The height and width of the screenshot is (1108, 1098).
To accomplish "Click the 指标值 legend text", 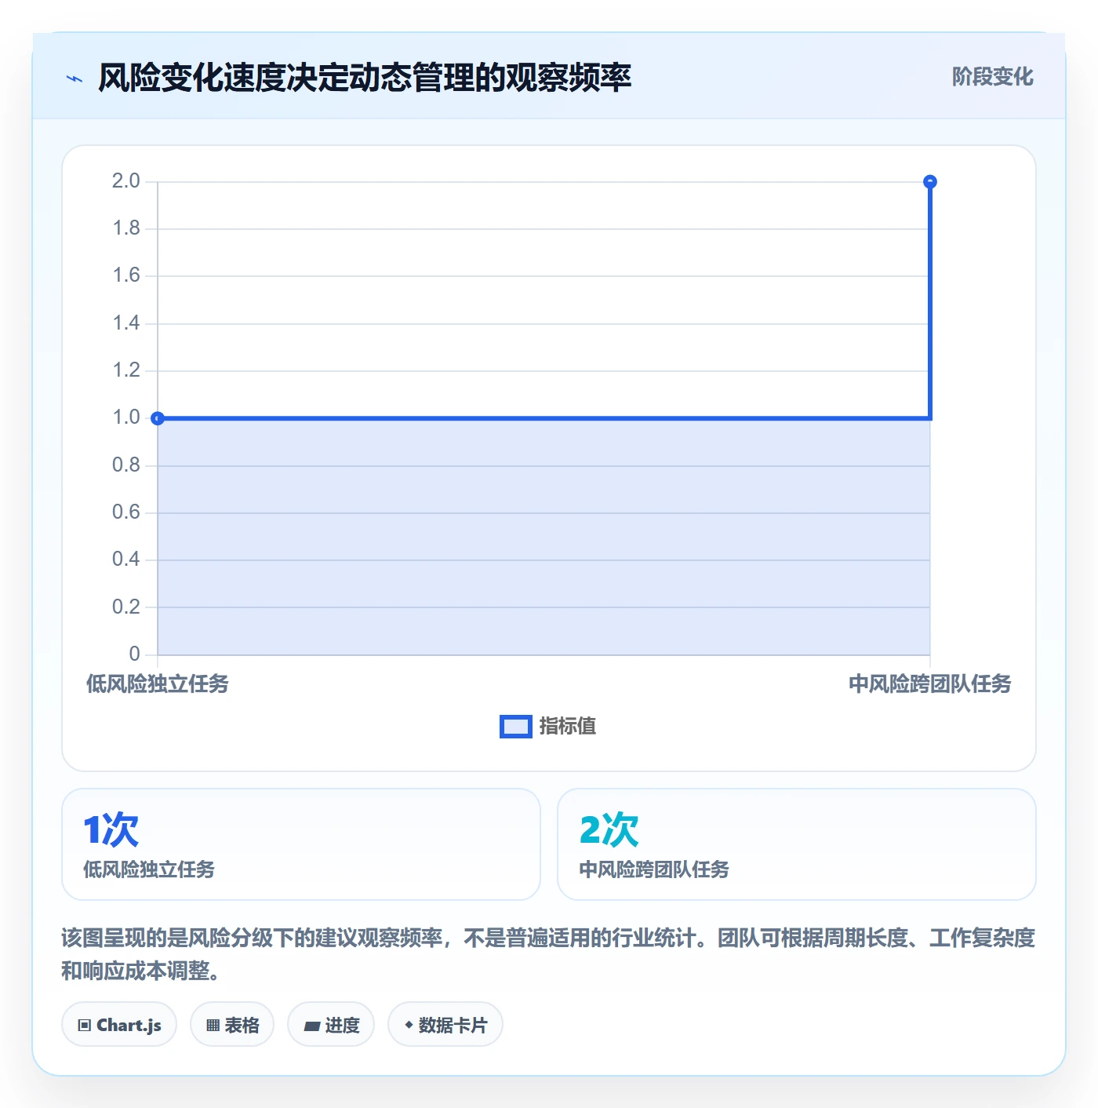I will [568, 727].
